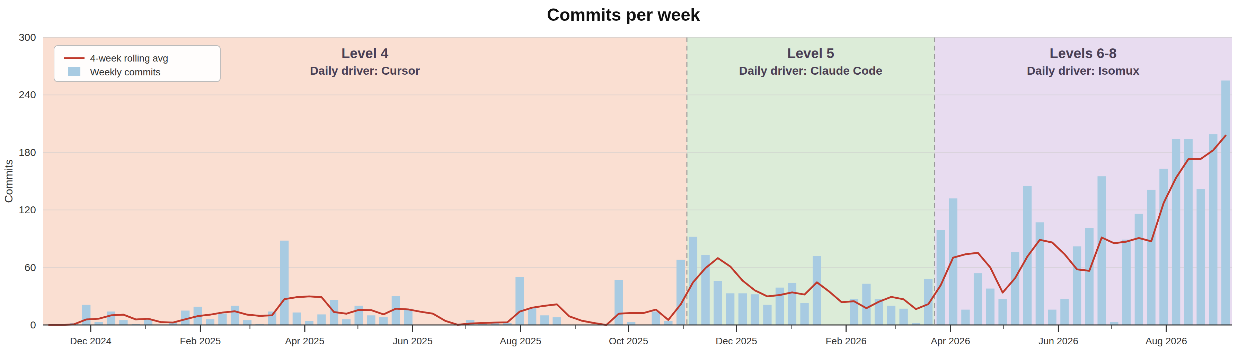Image resolution: width=1247 pixels, height=354 pixels.
Task: Click the 300 y-axis tick label
Action: 27,37
